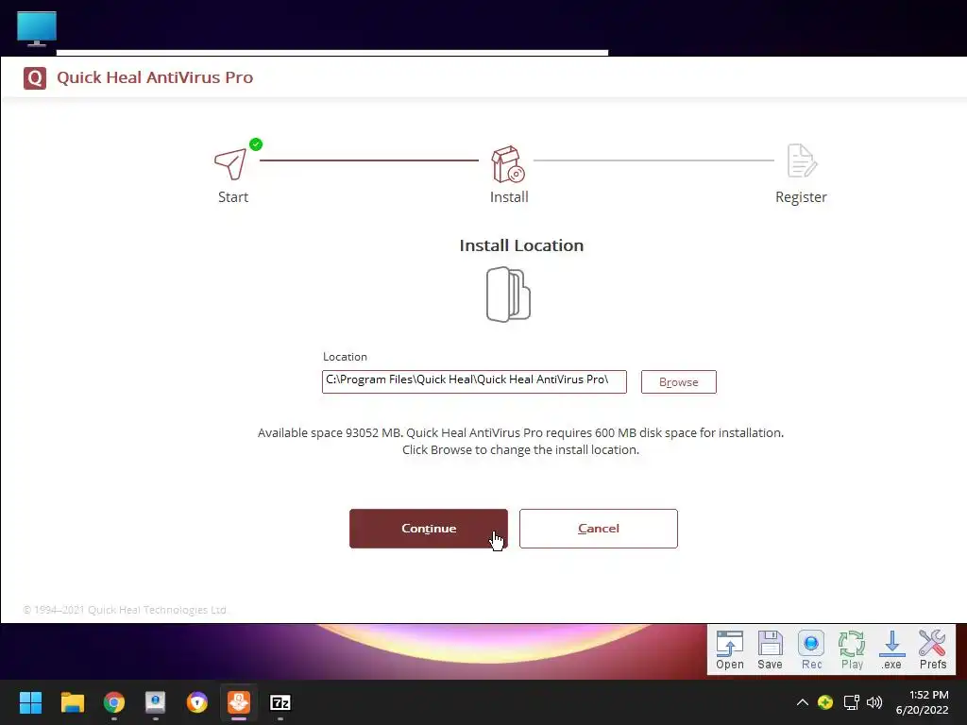Click Browse to change install location
Viewport: 967px width, 725px height.
pyautogui.click(x=678, y=381)
